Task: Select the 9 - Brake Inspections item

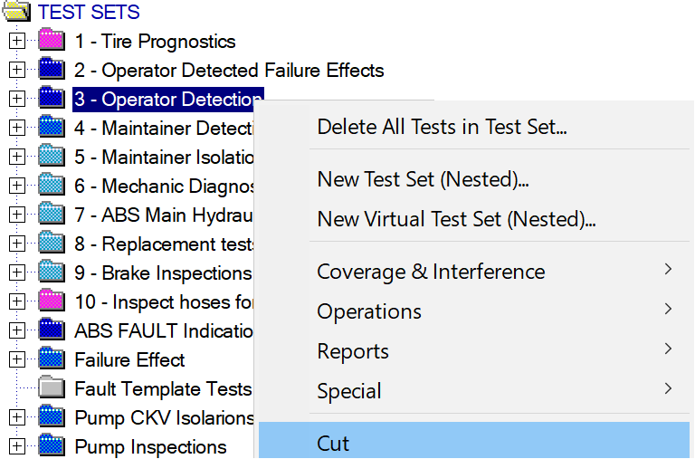Action: 163,273
